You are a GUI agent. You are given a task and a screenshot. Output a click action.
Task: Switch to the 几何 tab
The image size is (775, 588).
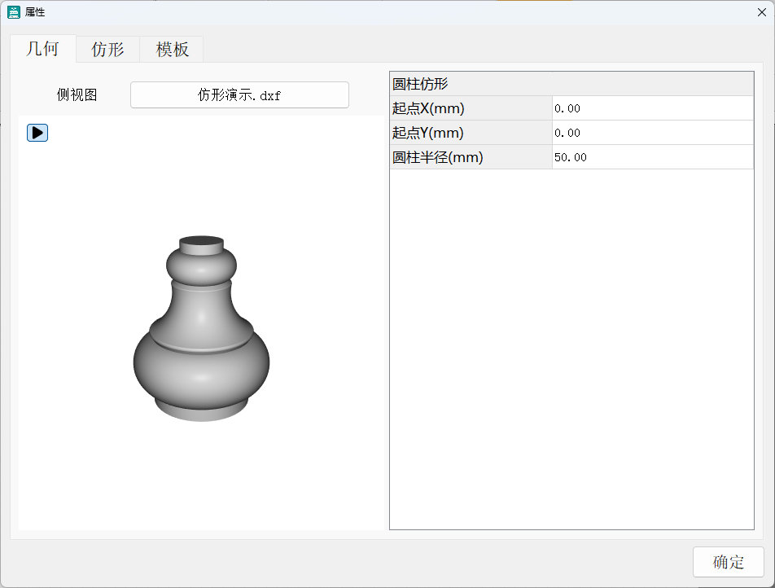tap(43, 49)
